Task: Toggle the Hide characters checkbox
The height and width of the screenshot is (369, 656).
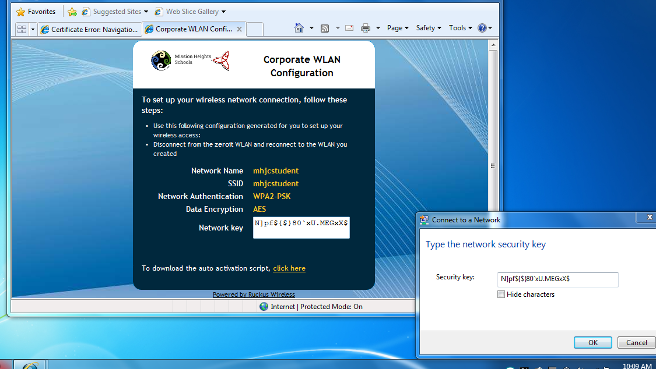Action: 501,295
